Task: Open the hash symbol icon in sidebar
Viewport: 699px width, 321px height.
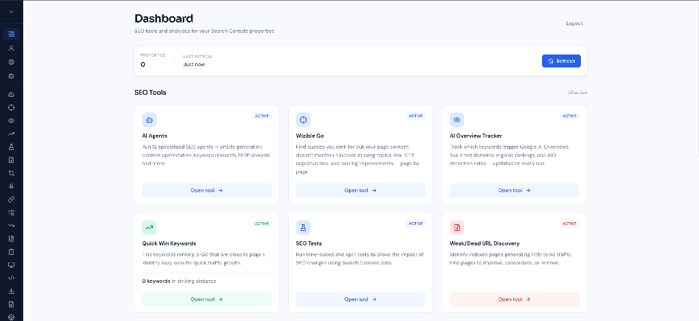Action: coord(12,186)
